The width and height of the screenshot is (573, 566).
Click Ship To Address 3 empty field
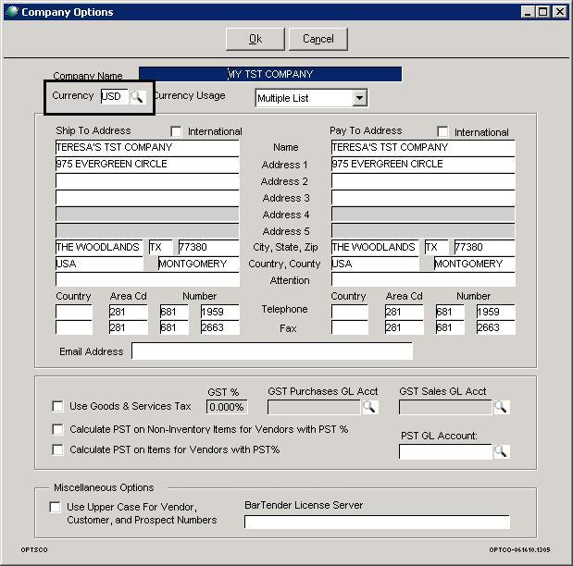click(x=147, y=198)
